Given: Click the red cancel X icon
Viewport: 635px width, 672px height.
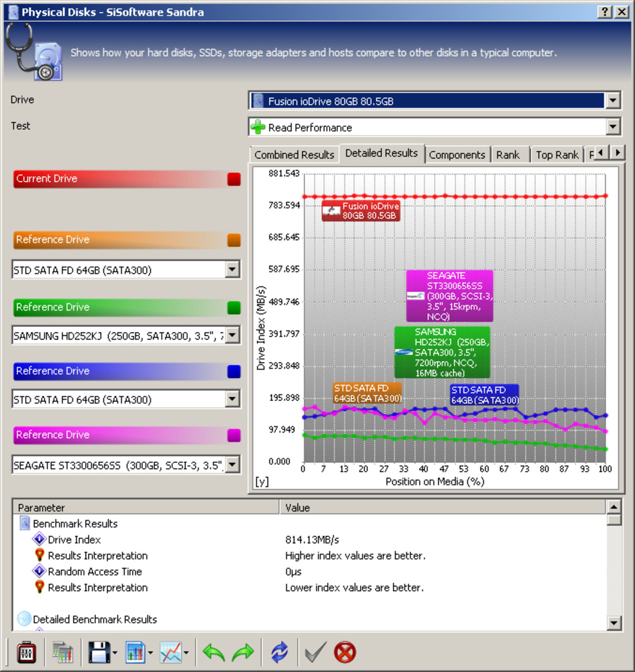Looking at the screenshot, I should tap(345, 652).
